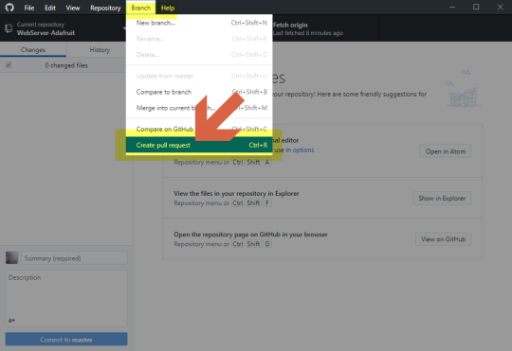This screenshot has height=351, width=512.
Task: Follow the options link
Action: tap(303, 149)
